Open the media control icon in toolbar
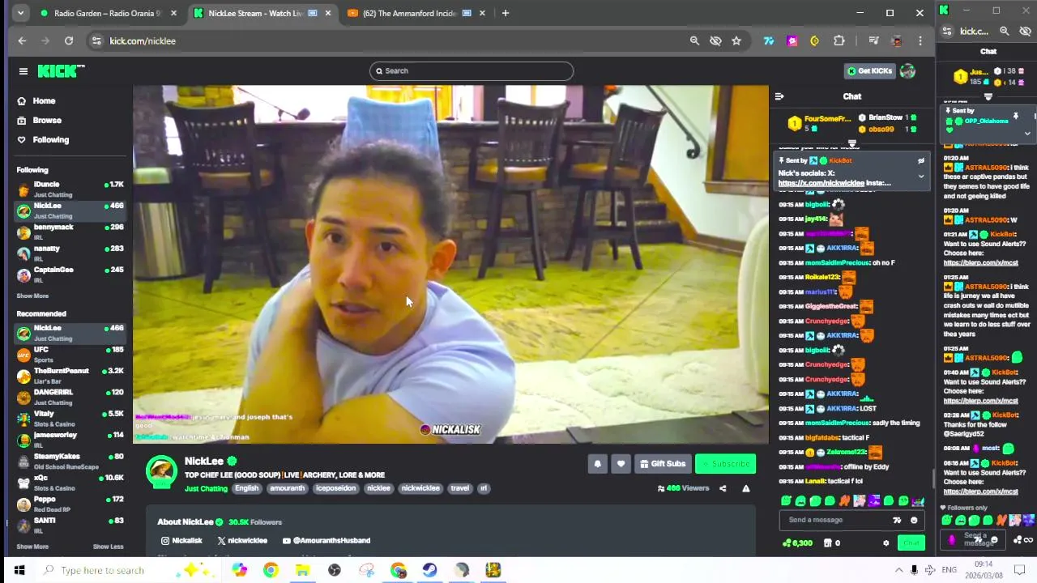The image size is (1037, 583). pos(873,40)
